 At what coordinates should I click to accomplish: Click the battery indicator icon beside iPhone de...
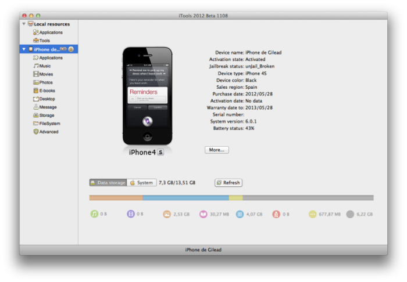coord(63,49)
